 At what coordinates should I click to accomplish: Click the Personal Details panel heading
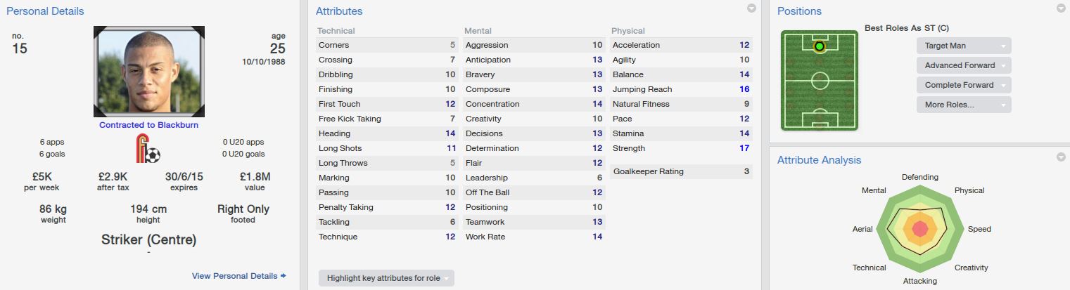44,11
